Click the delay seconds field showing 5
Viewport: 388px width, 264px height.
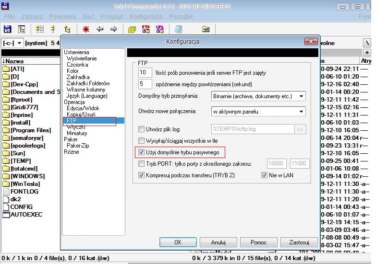145,84
